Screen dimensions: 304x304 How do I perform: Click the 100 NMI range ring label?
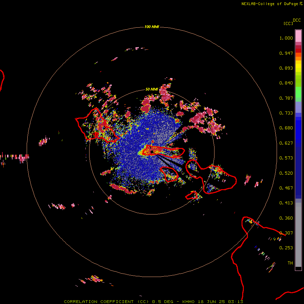pos(152,27)
